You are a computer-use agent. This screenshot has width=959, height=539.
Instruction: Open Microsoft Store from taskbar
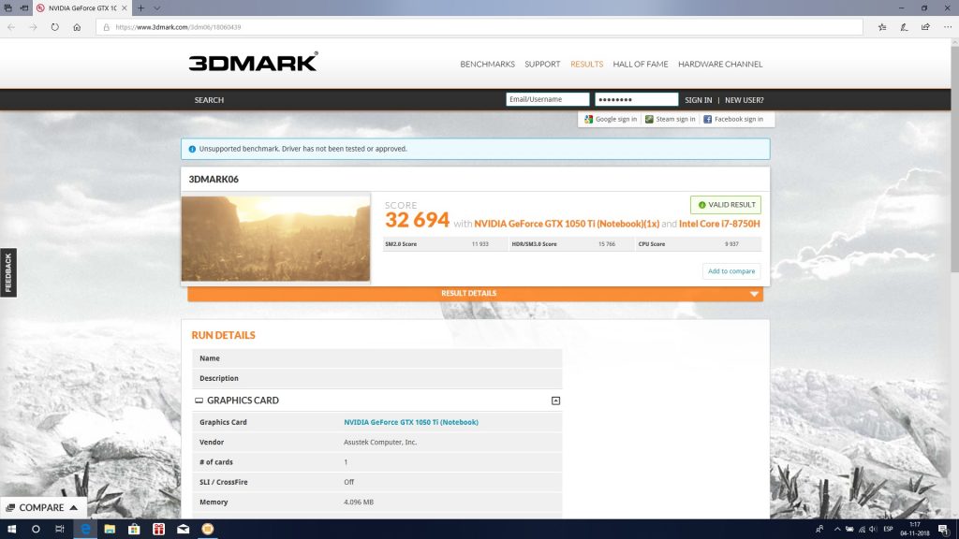(134, 529)
